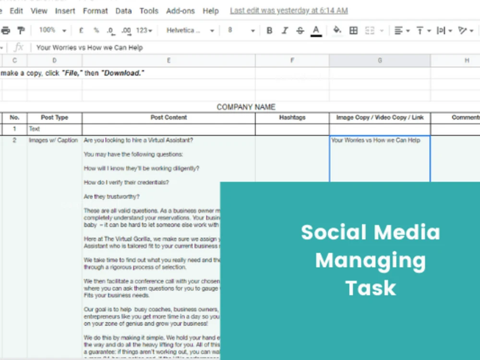
Task: Open the Tools menu
Action: click(x=149, y=11)
